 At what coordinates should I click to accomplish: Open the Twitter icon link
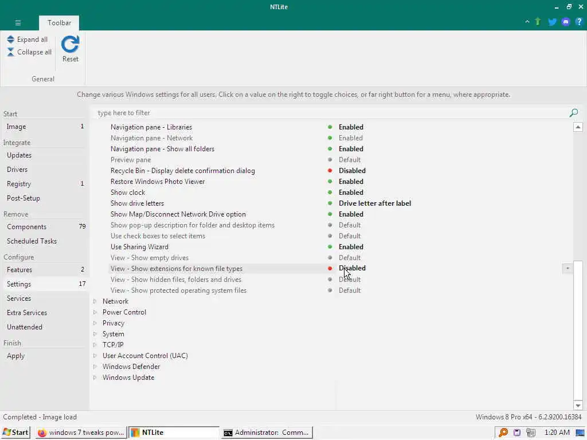point(552,22)
